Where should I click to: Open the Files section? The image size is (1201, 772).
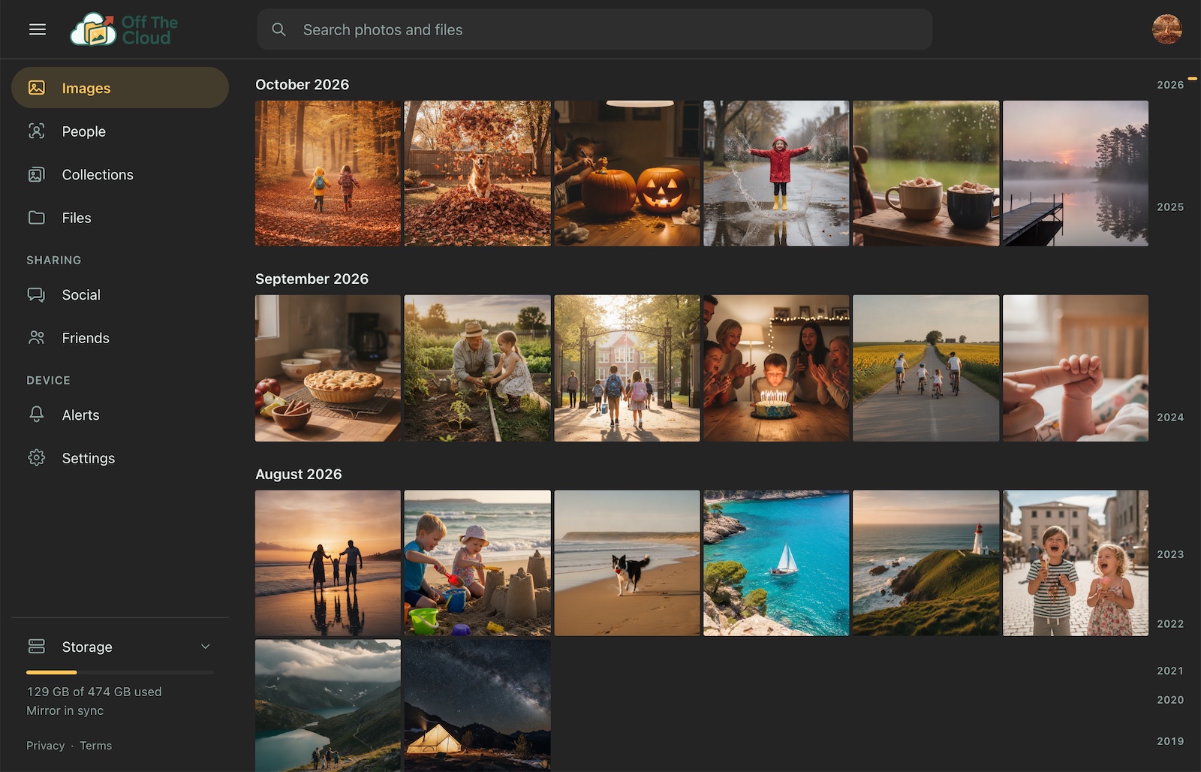120,218
